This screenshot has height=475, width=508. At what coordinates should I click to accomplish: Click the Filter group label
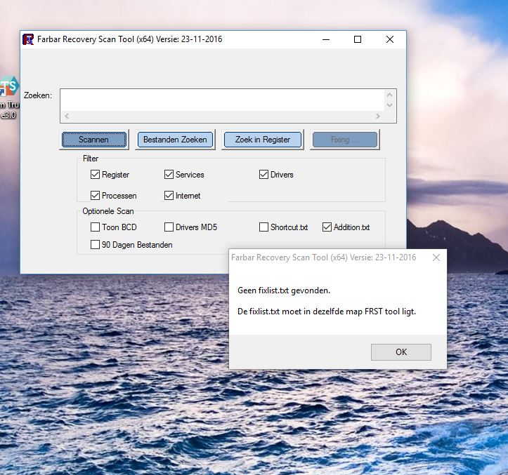(91, 159)
